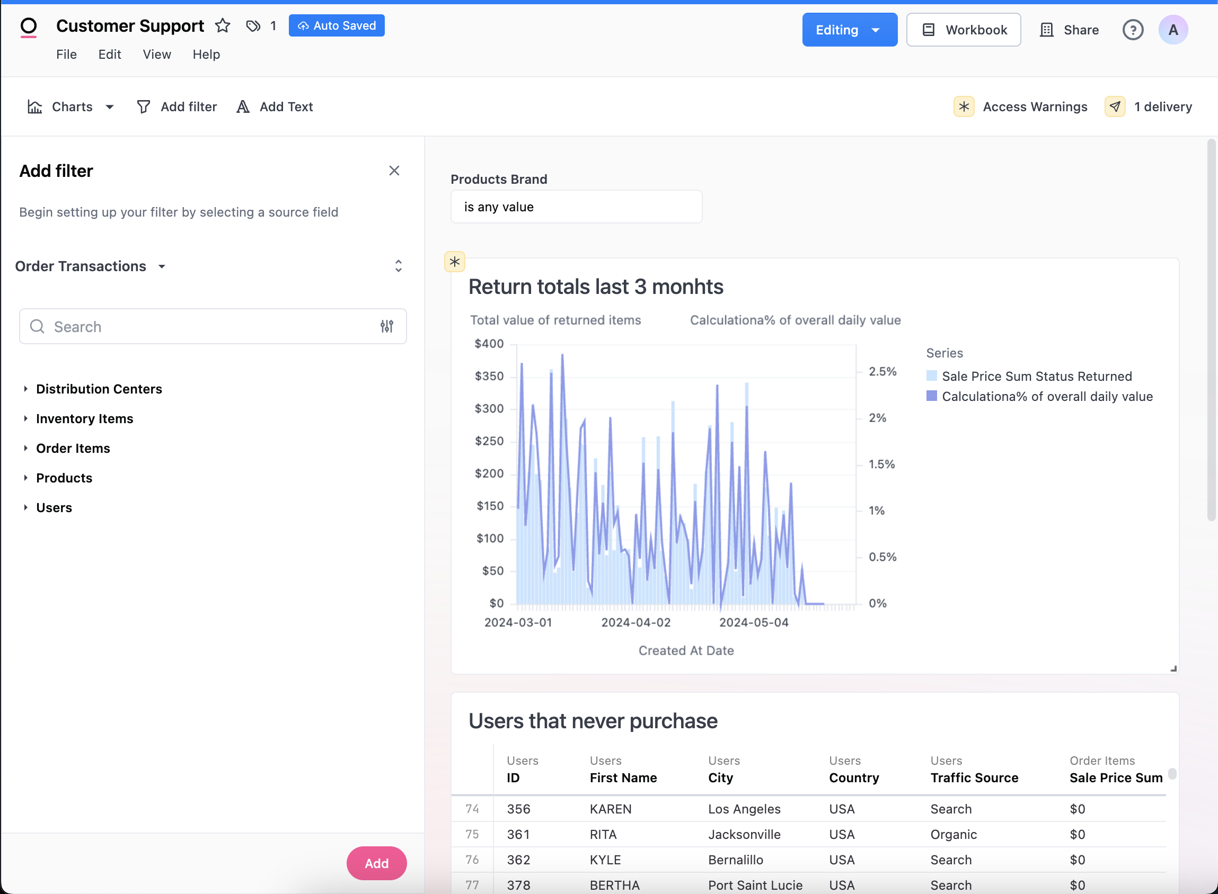Open the 1 delivery schedule icon
The image size is (1218, 894).
tap(1115, 106)
